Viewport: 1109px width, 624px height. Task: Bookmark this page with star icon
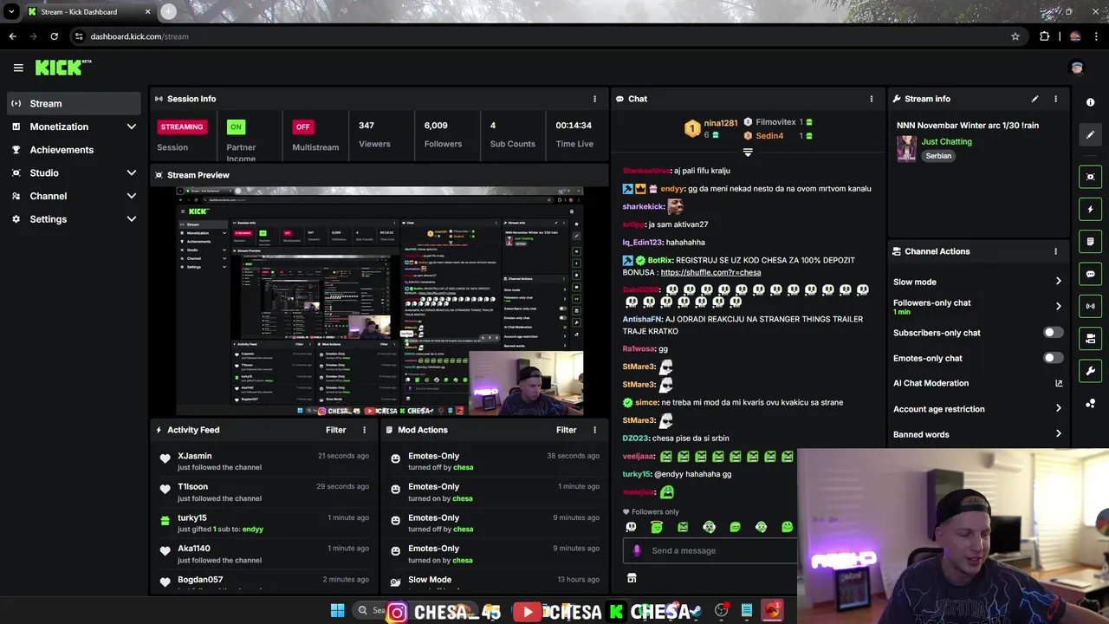point(1015,36)
